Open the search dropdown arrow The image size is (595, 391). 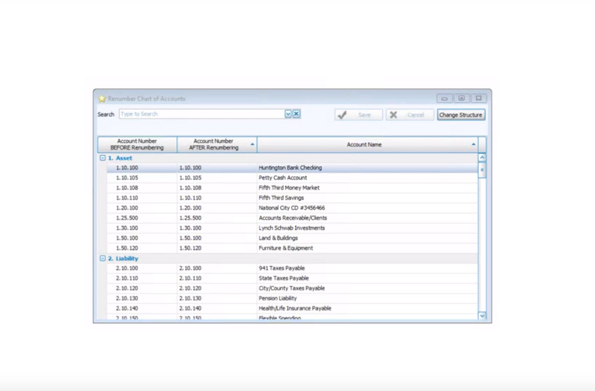[289, 114]
